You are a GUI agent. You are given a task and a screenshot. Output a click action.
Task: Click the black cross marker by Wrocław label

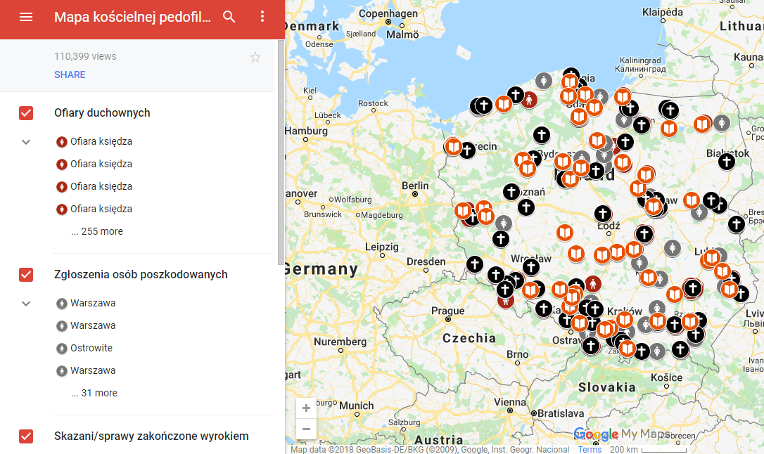pyautogui.click(x=531, y=266)
